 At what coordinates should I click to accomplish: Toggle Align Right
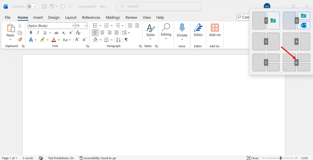109,32
